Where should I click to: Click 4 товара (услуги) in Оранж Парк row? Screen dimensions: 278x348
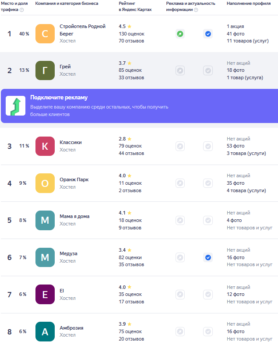coord(246,190)
